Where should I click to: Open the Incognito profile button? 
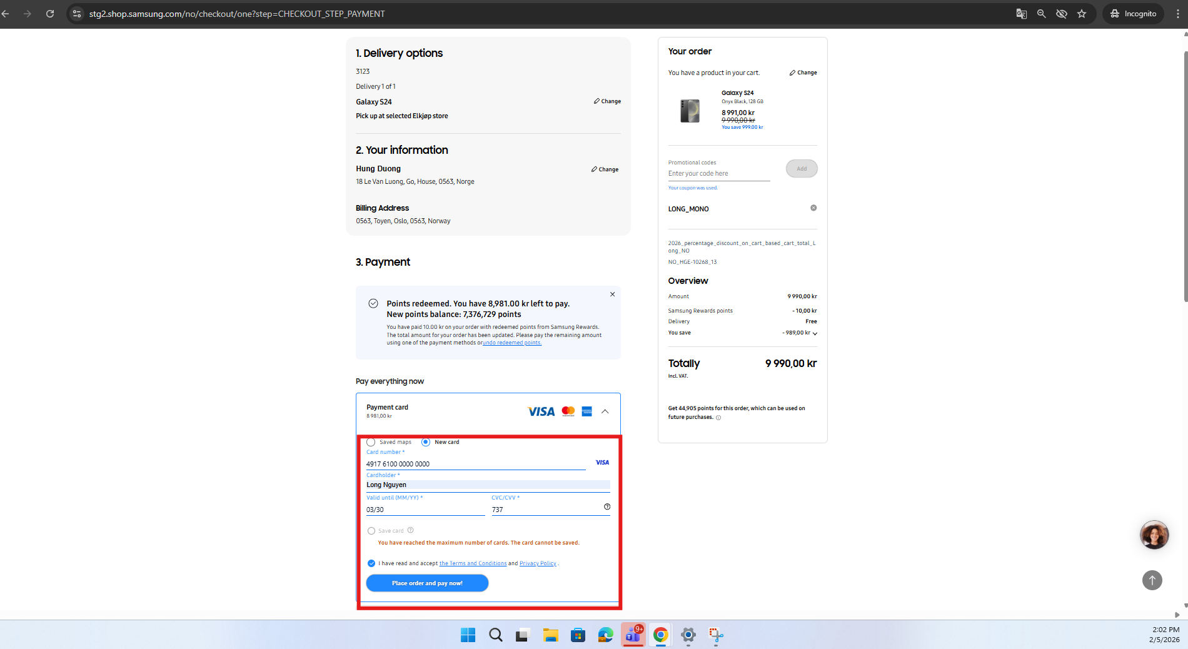(x=1133, y=14)
